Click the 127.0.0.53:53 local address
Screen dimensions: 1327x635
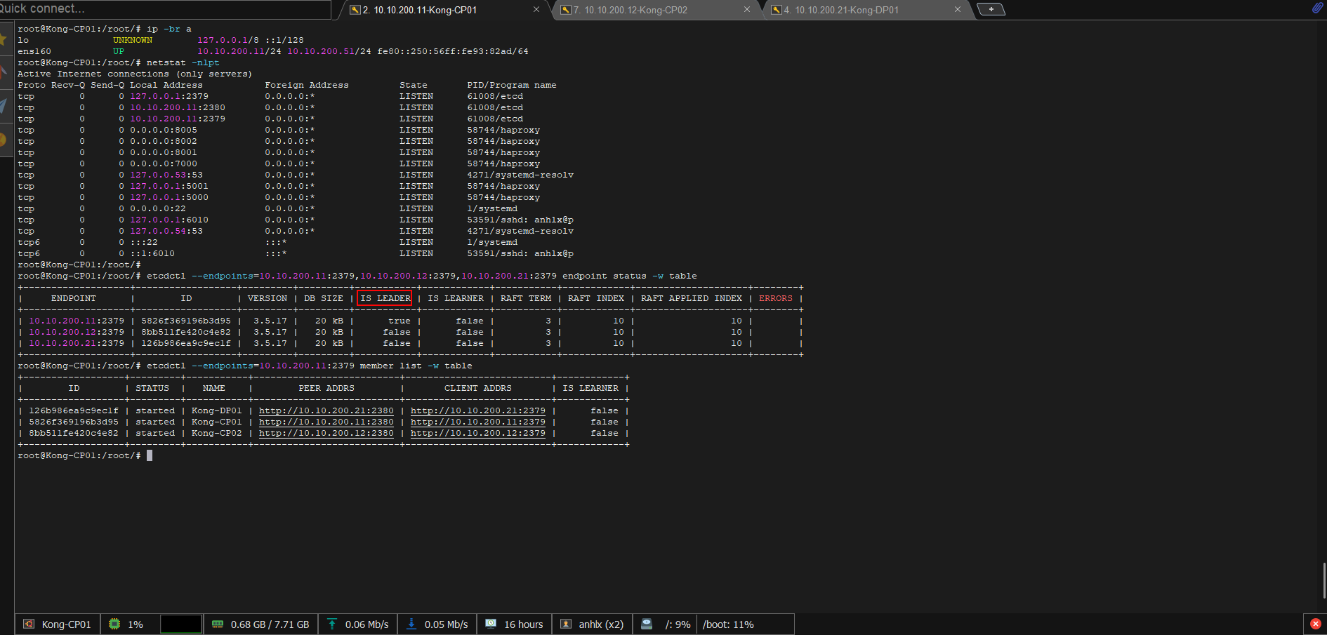166,175
